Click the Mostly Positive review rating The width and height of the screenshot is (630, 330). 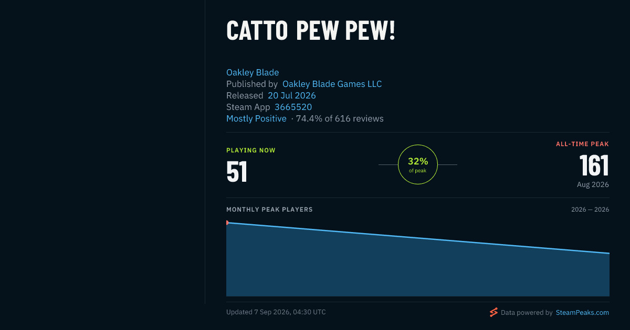[x=256, y=118]
